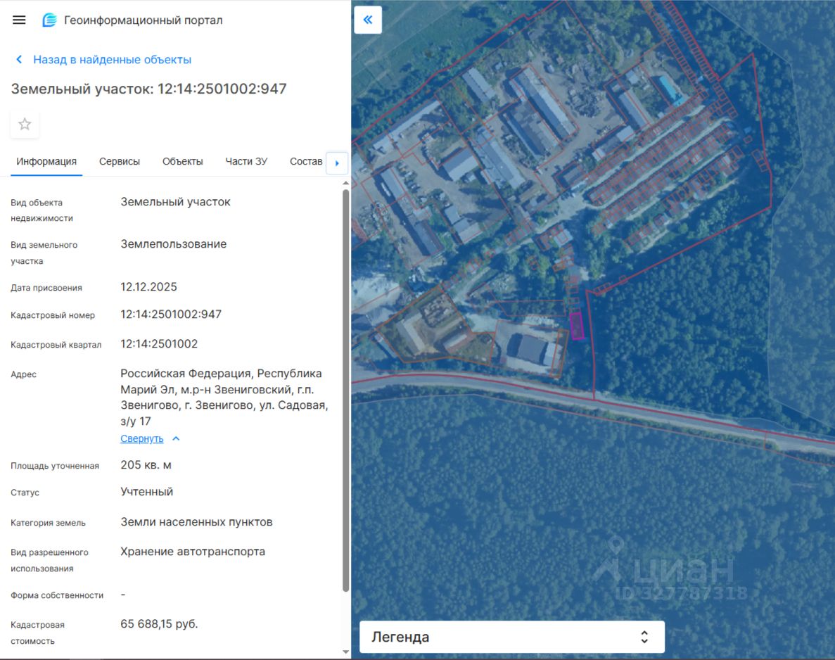Collapse the address with Свернуть link
The height and width of the screenshot is (660, 835).
tap(141, 438)
